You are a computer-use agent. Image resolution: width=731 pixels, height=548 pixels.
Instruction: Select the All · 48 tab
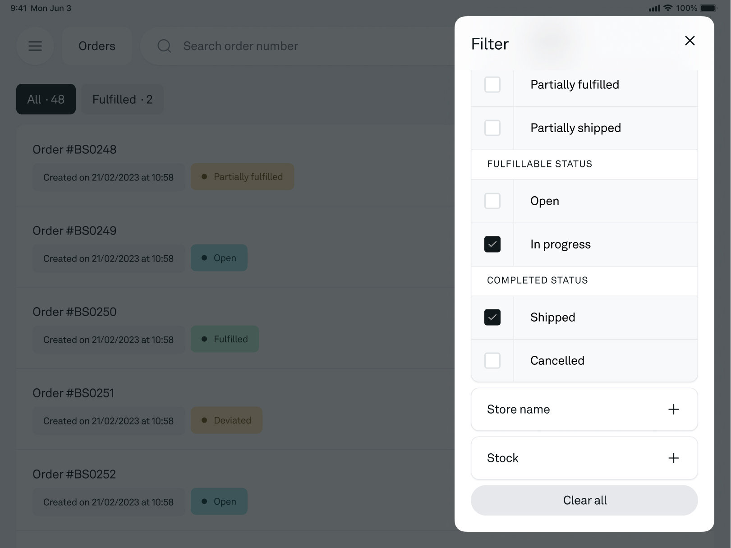click(46, 99)
